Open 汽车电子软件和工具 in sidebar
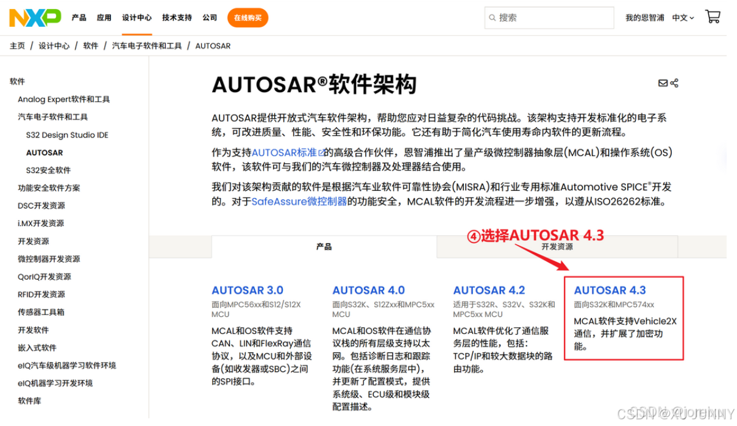 [52, 117]
